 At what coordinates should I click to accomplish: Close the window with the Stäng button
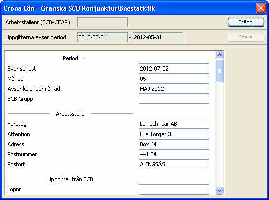click(246, 22)
